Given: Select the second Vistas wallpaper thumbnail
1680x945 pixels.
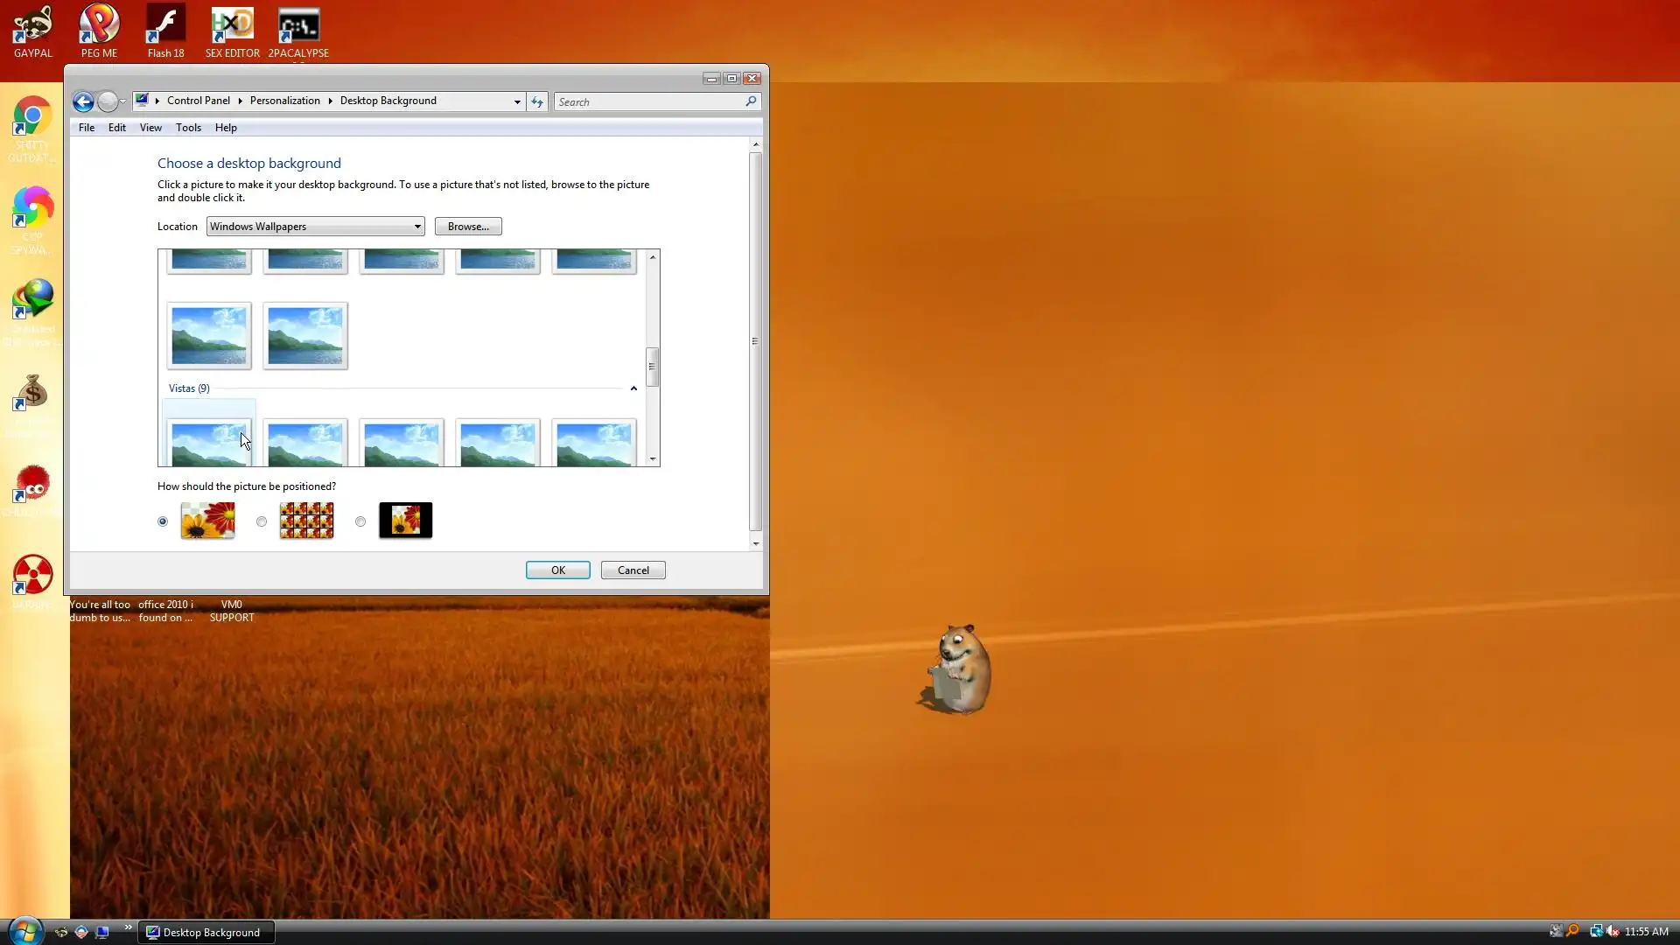Looking at the screenshot, I should tap(305, 444).
